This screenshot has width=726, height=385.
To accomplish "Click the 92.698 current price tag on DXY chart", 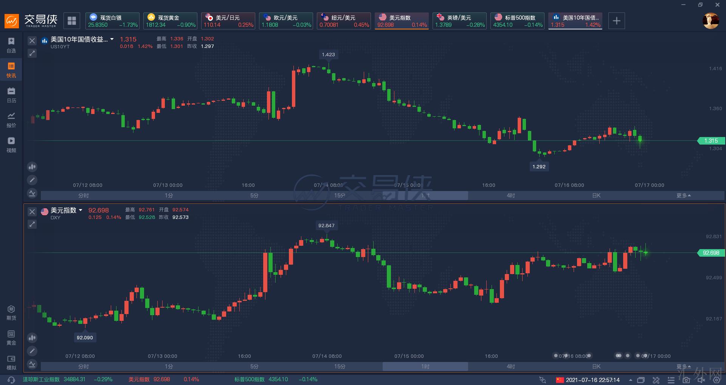I will [711, 253].
